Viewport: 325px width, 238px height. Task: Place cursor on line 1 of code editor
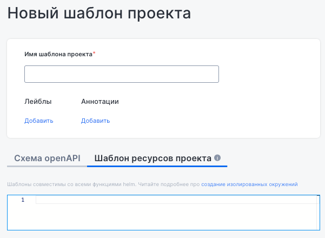pyautogui.click(x=162, y=200)
